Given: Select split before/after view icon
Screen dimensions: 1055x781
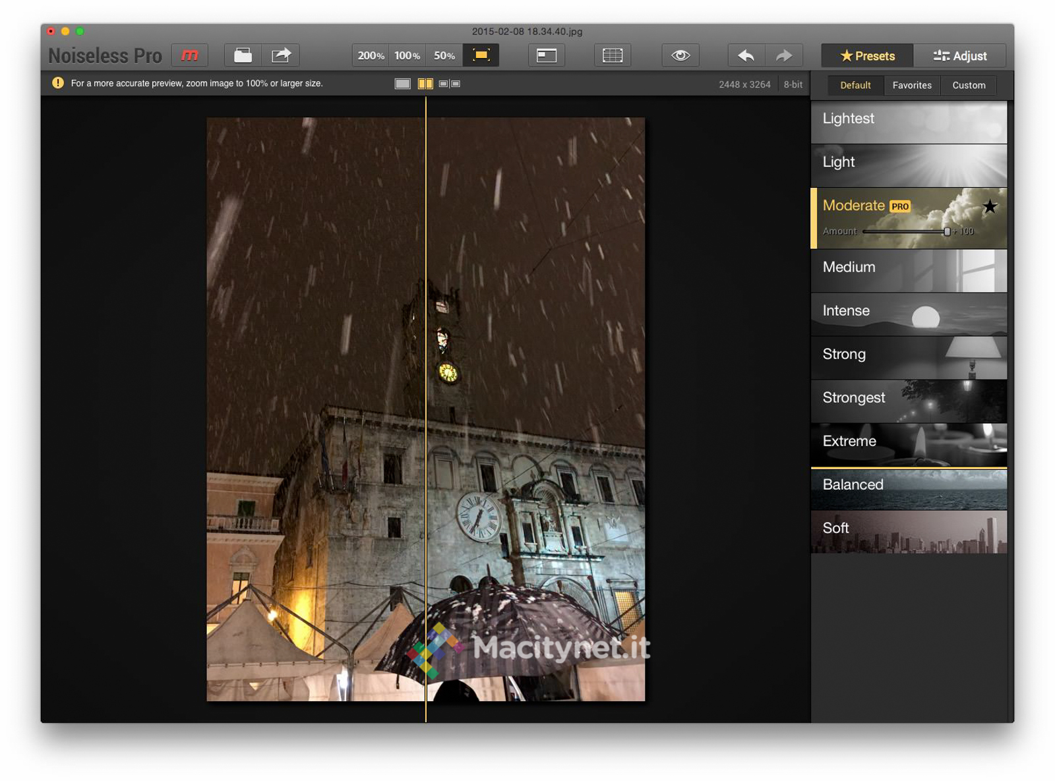Looking at the screenshot, I should click(x=426, y=84).
